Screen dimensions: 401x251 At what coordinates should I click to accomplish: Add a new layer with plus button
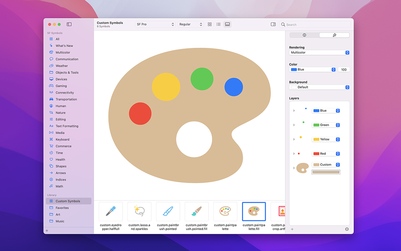[292, 229]
